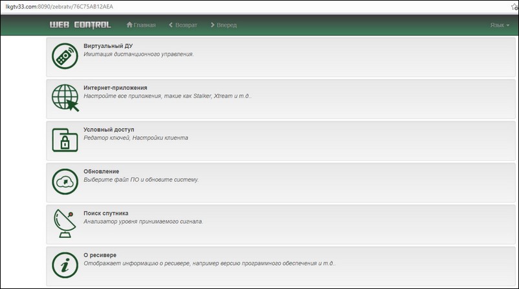Image resolution: width=519 pixels, height=289 pixels.
Task: Click the info icon for О ресивере
Action: [65, 265]
